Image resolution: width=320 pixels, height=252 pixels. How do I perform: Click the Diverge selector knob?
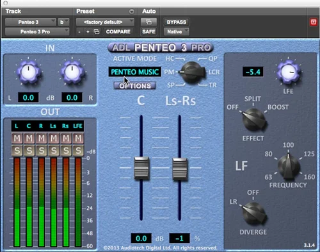(x=253, y=214)
